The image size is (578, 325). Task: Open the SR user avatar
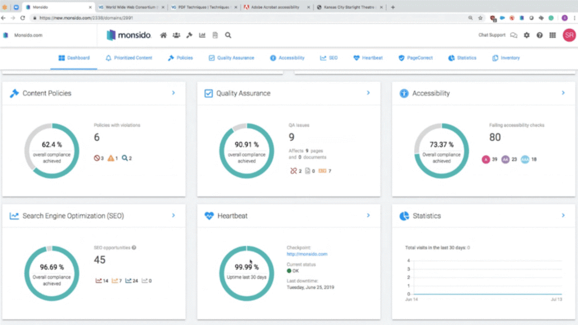(x=569, y=35)
